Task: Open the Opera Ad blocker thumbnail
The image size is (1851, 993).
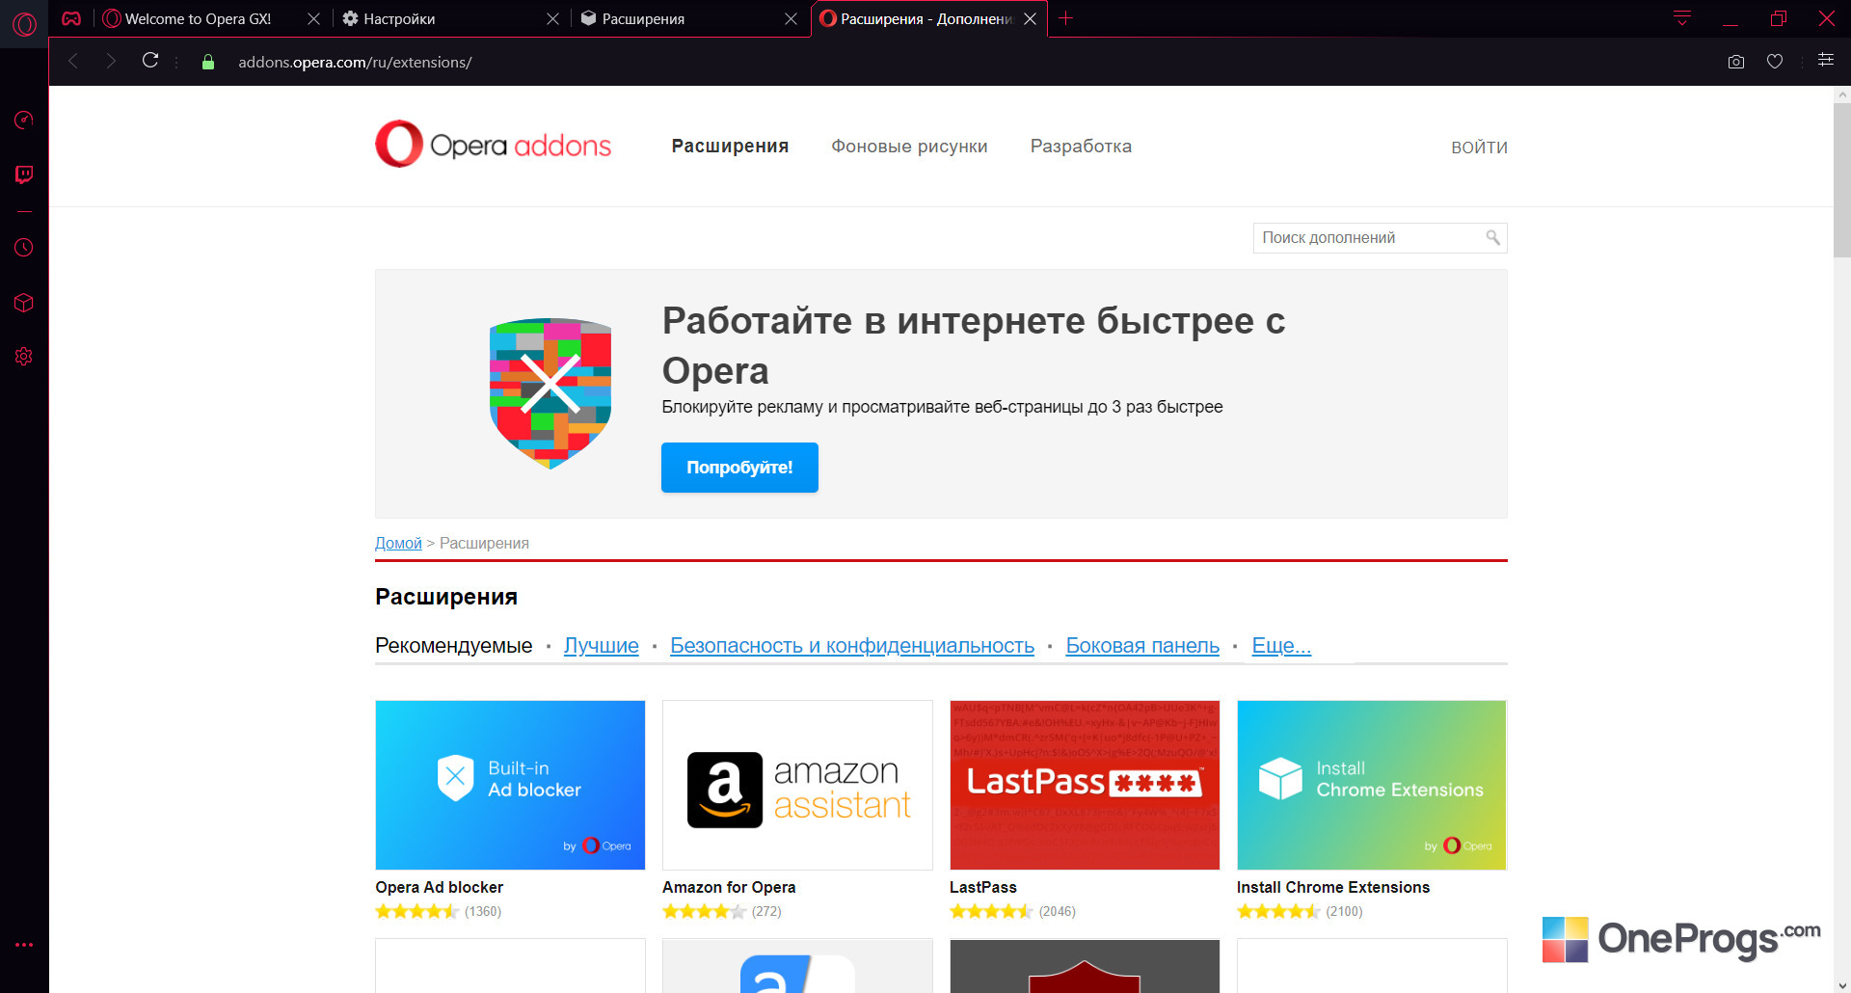Action: 510,785
